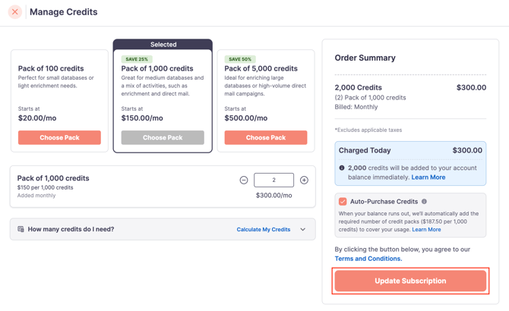
Task: Select the Selected 1,000 credits pack card
Action: click(x=163, y=96)
